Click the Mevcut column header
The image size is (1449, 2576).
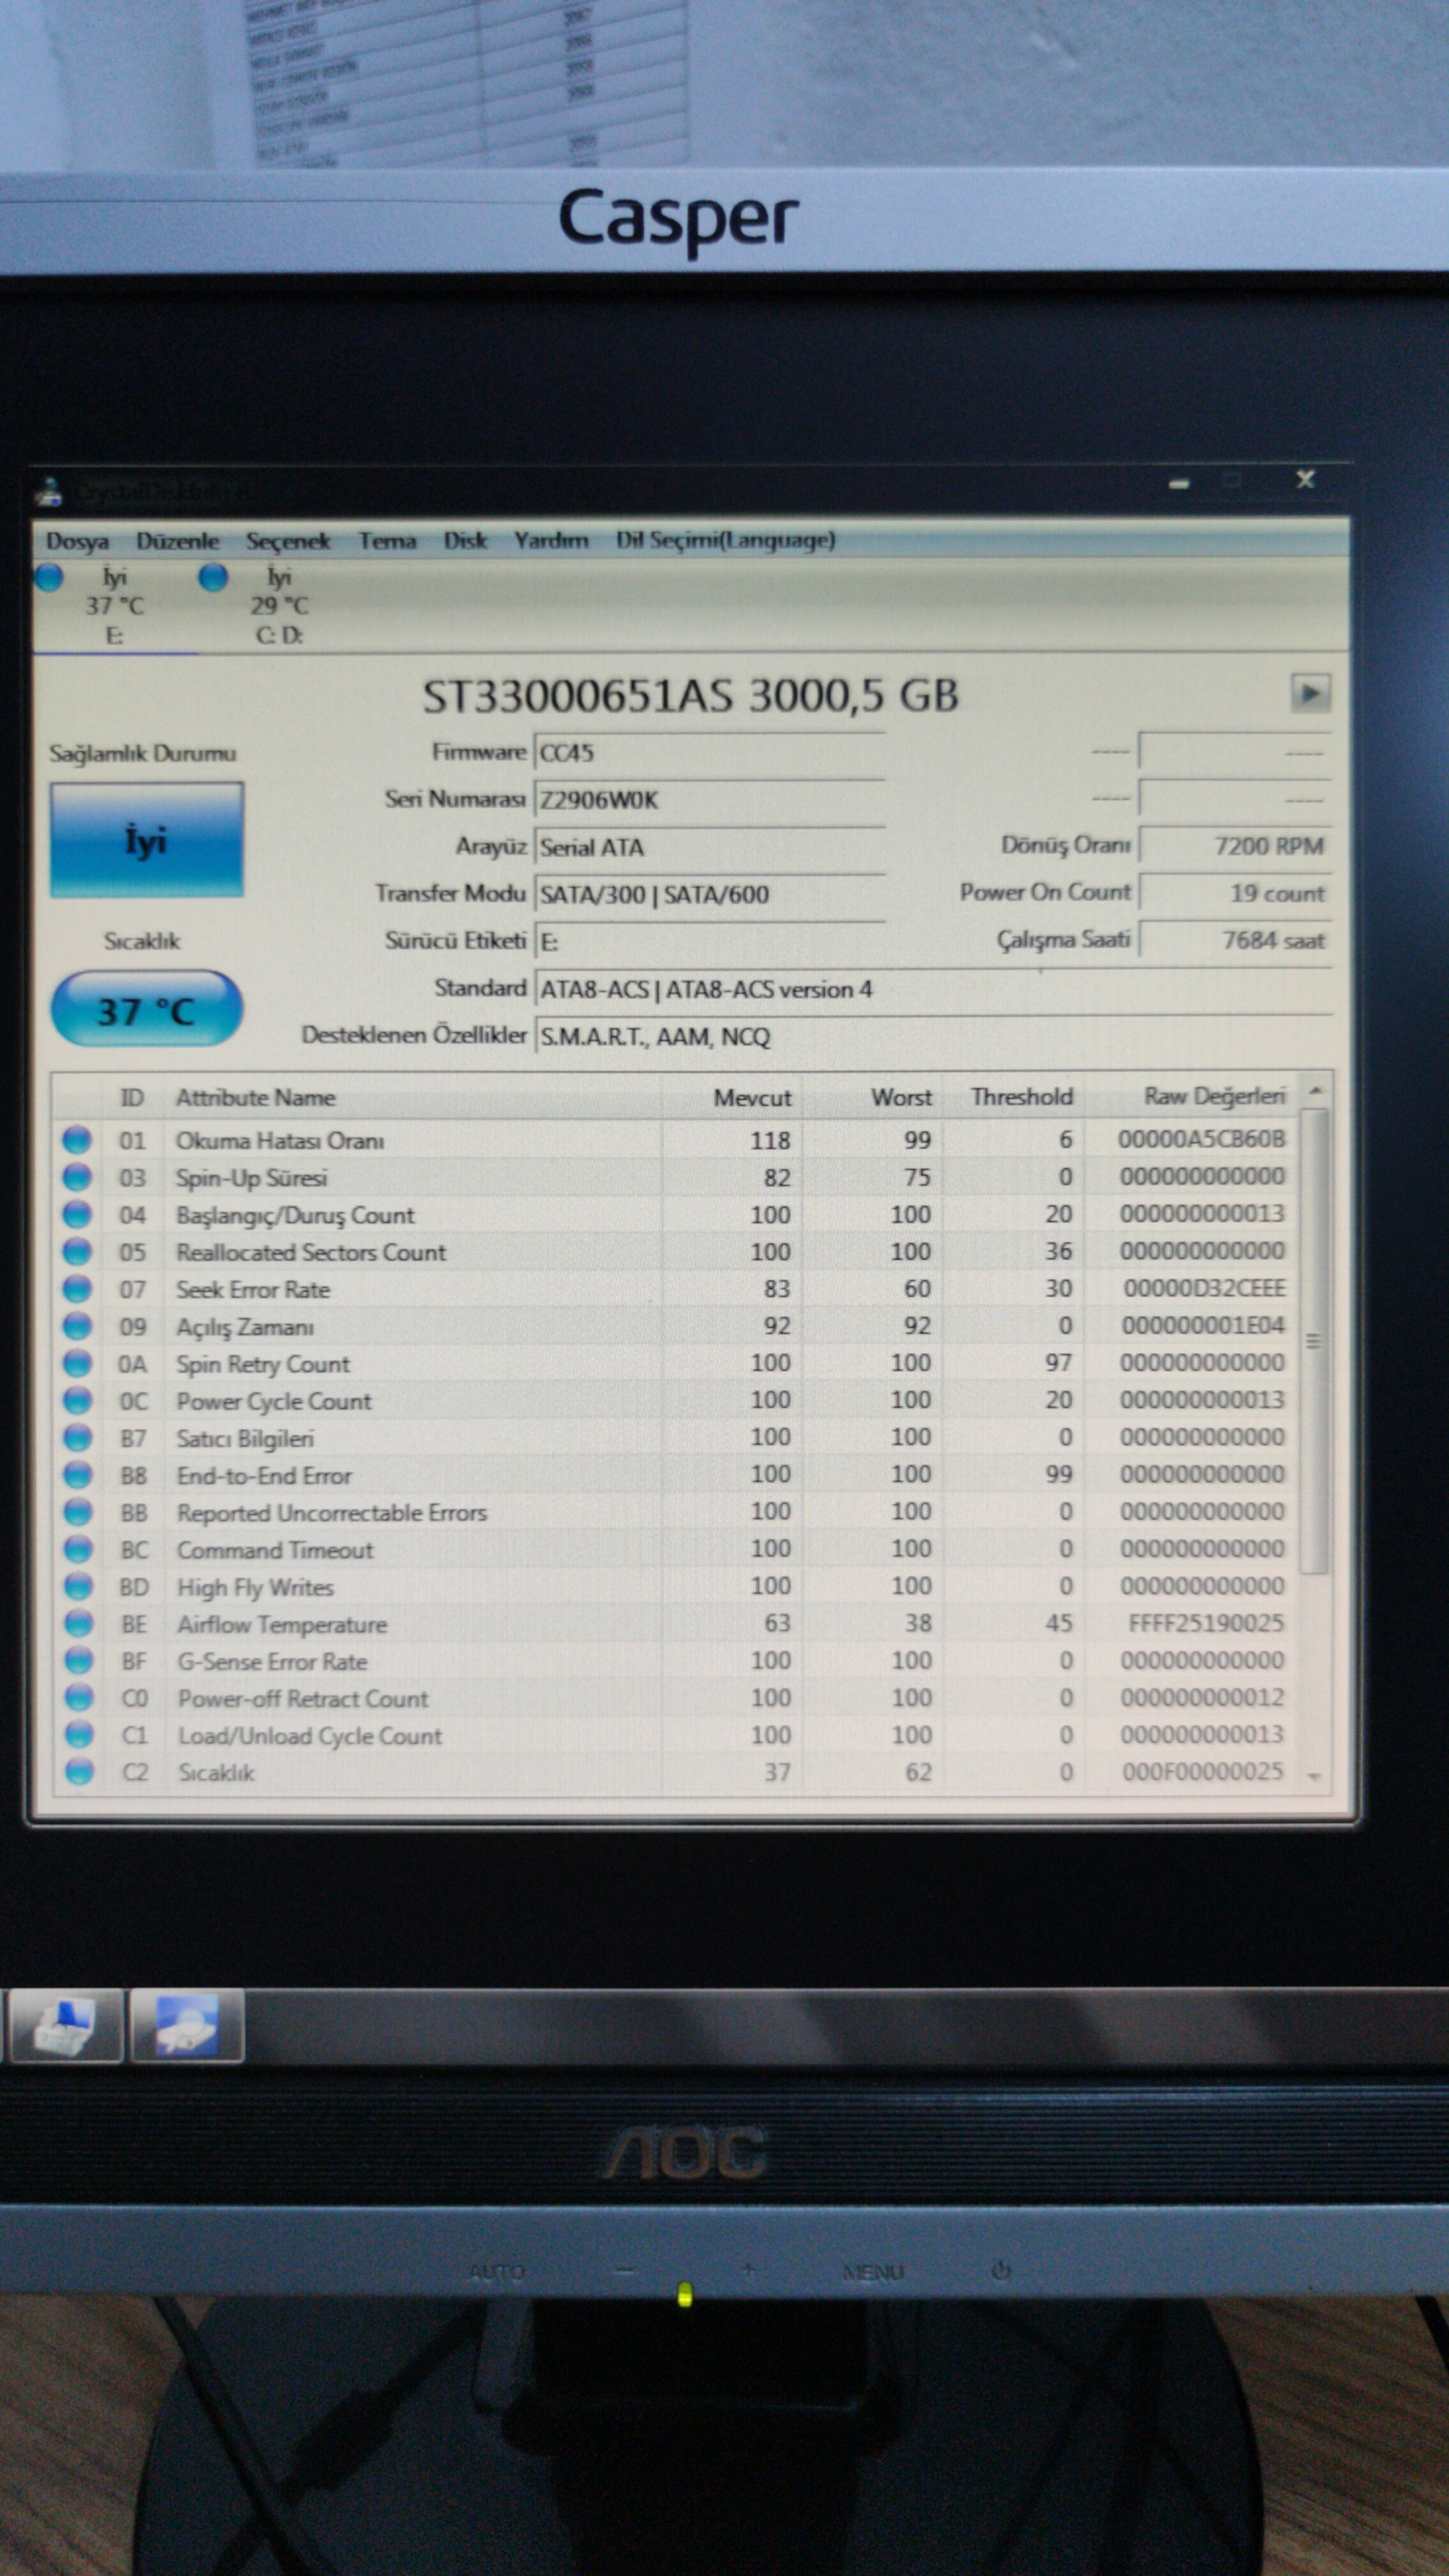tap(752, 1098)
